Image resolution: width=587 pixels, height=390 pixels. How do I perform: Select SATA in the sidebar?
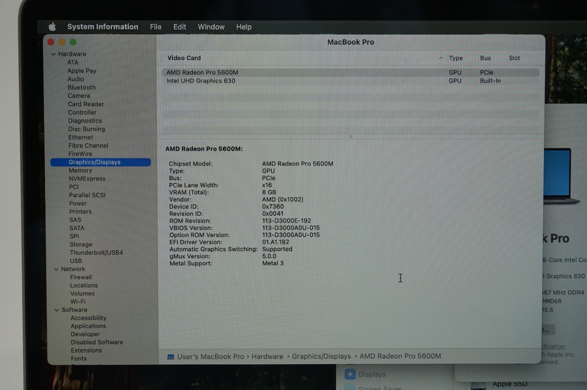point(77,228)
